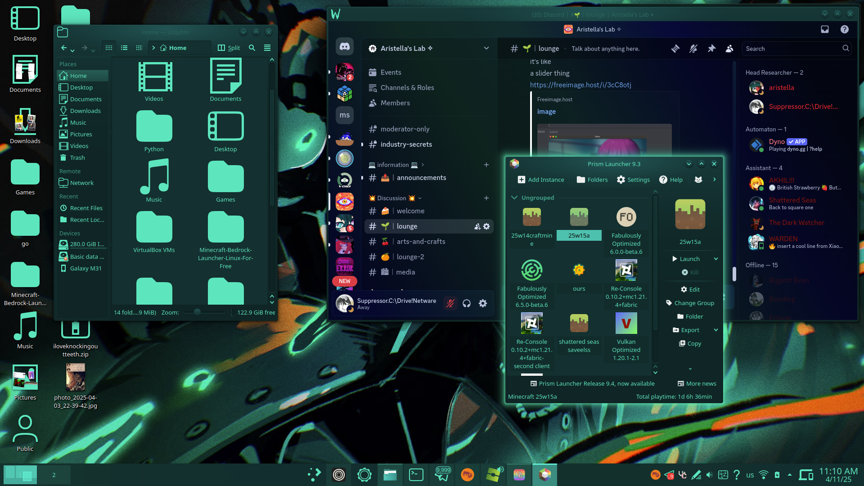Viewport: 864px width, 486px height.
Task: Expand Aristella's Lab server dropdown
Action: tap(486, 48)
